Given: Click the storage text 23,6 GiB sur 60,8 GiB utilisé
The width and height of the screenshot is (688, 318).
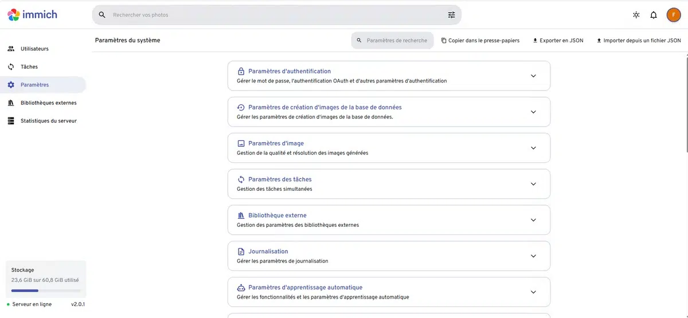Looking at the screenshot, I should [x=45, y=280].
